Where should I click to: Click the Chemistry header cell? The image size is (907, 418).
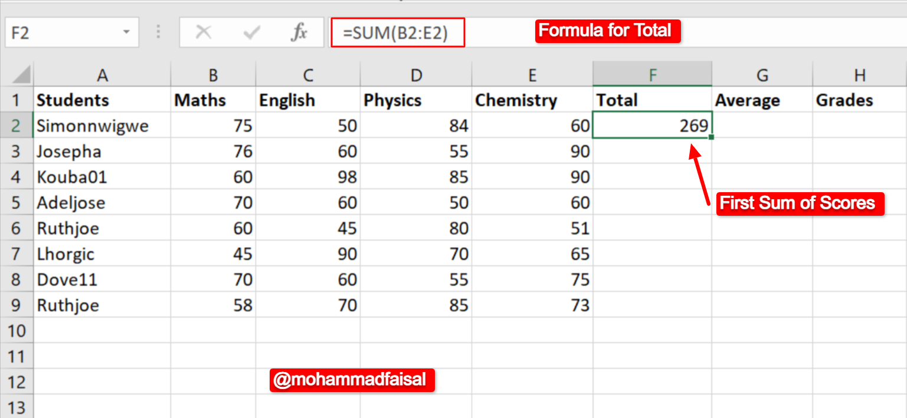[x=532, y=100]
